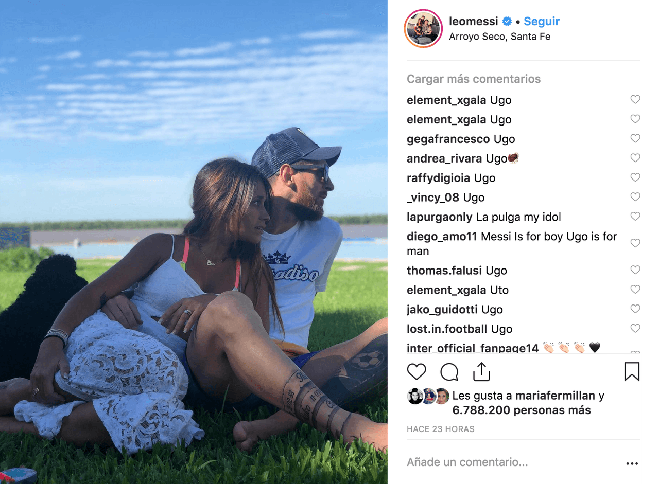This screenshot has height=484, width=659.
Task: Open the three-dots more options menu
Action: (x=632, y=463)
